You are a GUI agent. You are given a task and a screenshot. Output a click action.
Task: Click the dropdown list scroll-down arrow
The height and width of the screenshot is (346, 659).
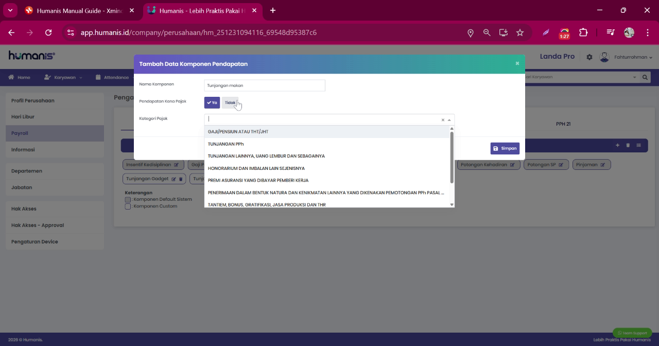[452, 205]
